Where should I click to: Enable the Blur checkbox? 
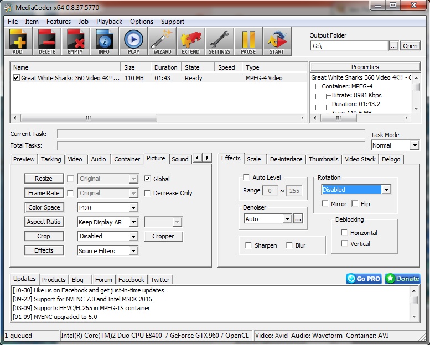point(289,245)
